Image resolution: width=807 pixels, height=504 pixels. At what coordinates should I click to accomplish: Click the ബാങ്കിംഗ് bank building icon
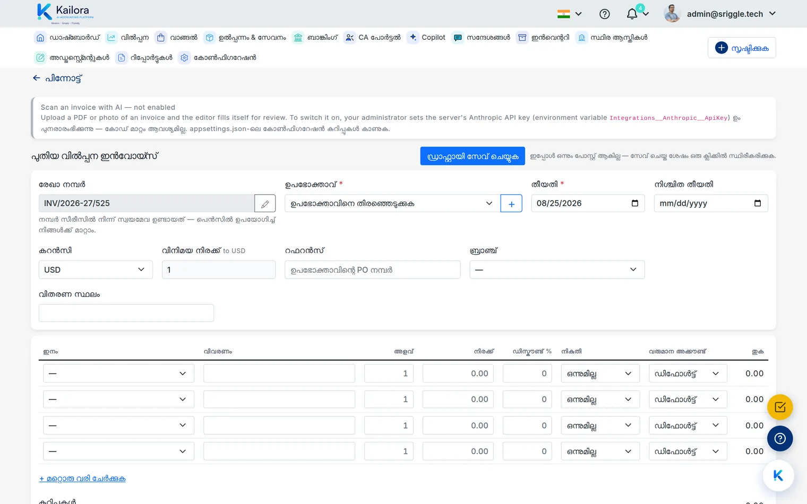[298, 38]
